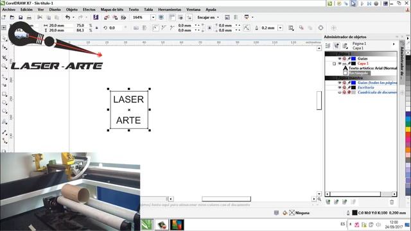Select the Shape edit tool in toolbox
411x231 pixels.
4,47
